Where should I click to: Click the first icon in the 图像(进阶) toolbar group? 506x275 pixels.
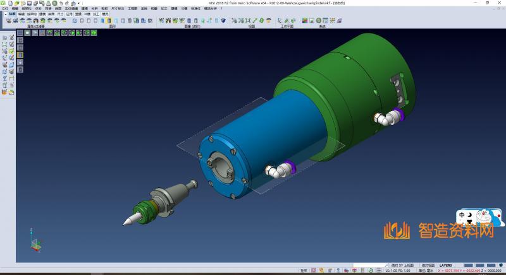coord(161,21)
